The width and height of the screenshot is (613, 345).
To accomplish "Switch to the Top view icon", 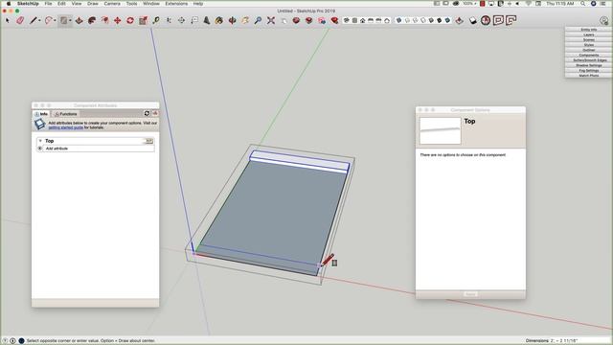I will click(x=354, y=20).
